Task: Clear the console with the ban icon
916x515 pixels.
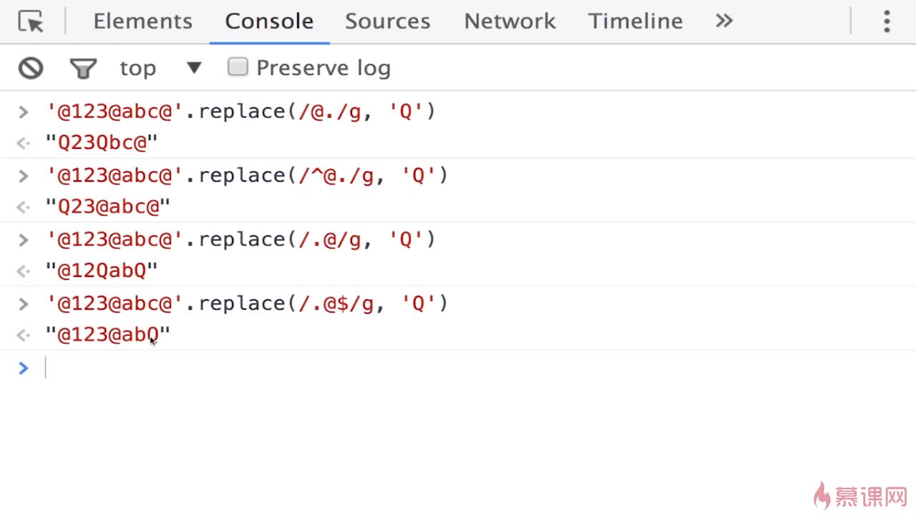Action: coord(31,68)
